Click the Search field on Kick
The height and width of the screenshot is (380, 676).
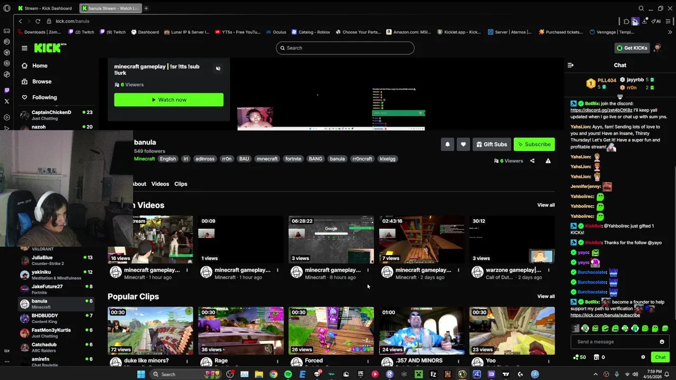point(345,48)
